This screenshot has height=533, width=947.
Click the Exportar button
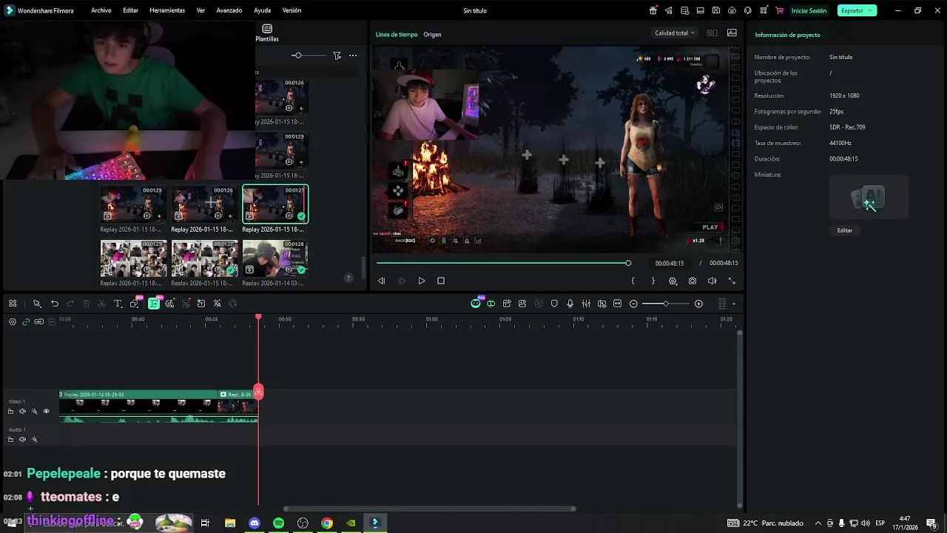tap(857, 10)
